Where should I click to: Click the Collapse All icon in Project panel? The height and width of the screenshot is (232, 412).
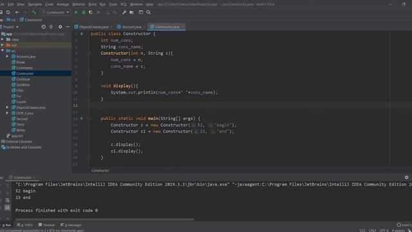pyautogui.click(x=51, y=27)
